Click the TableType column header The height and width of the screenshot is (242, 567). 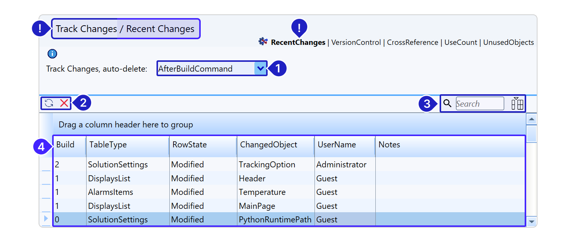click(x=108, y=145)
